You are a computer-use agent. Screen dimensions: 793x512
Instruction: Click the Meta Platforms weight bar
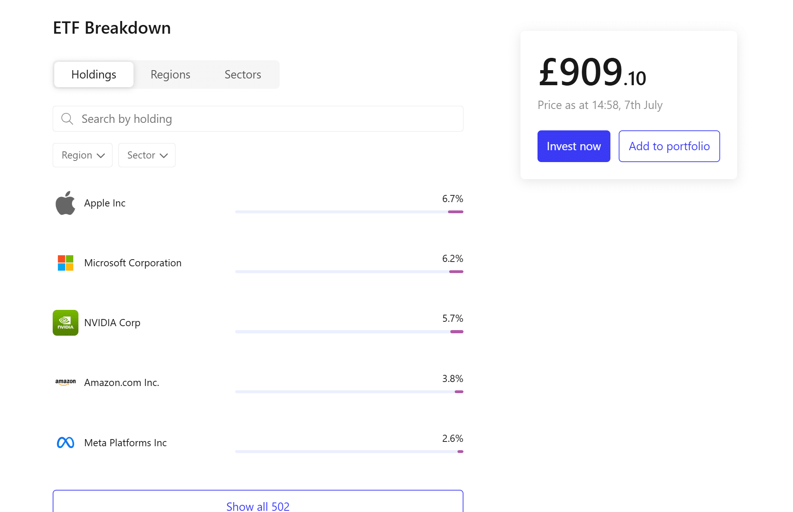349,451
